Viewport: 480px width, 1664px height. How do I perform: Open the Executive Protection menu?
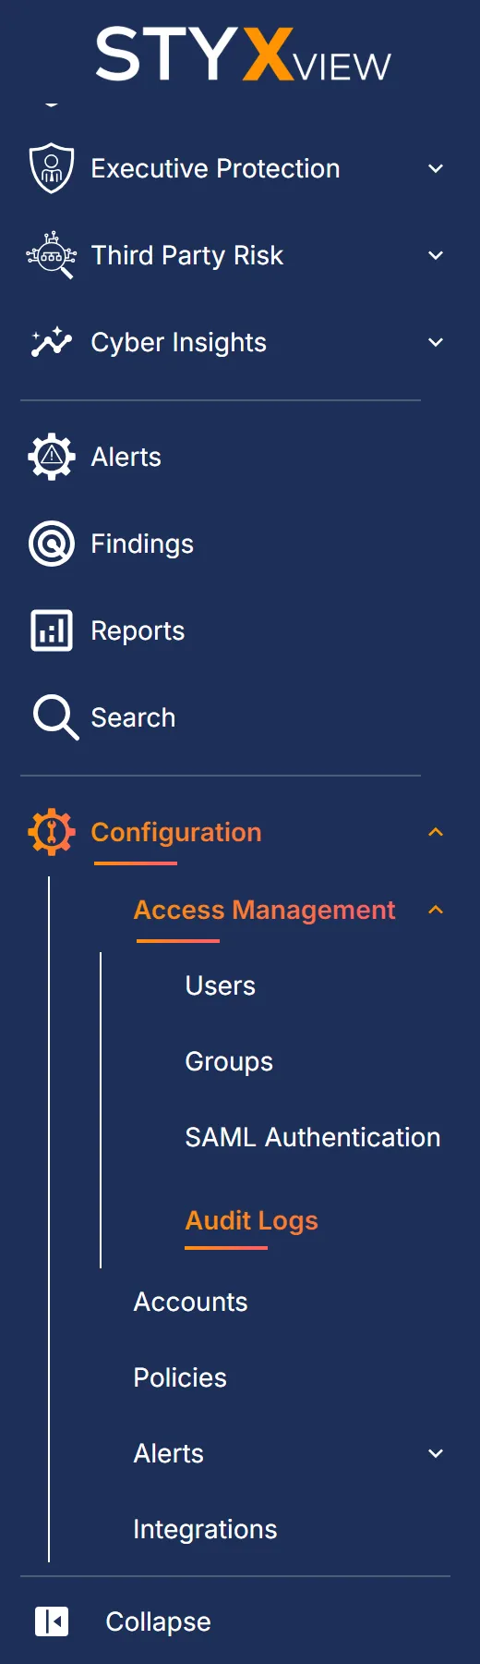[x=215, y=168]
